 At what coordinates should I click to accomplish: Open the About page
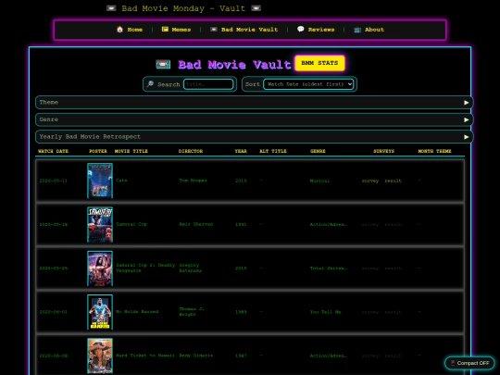[x=369, y=30]
